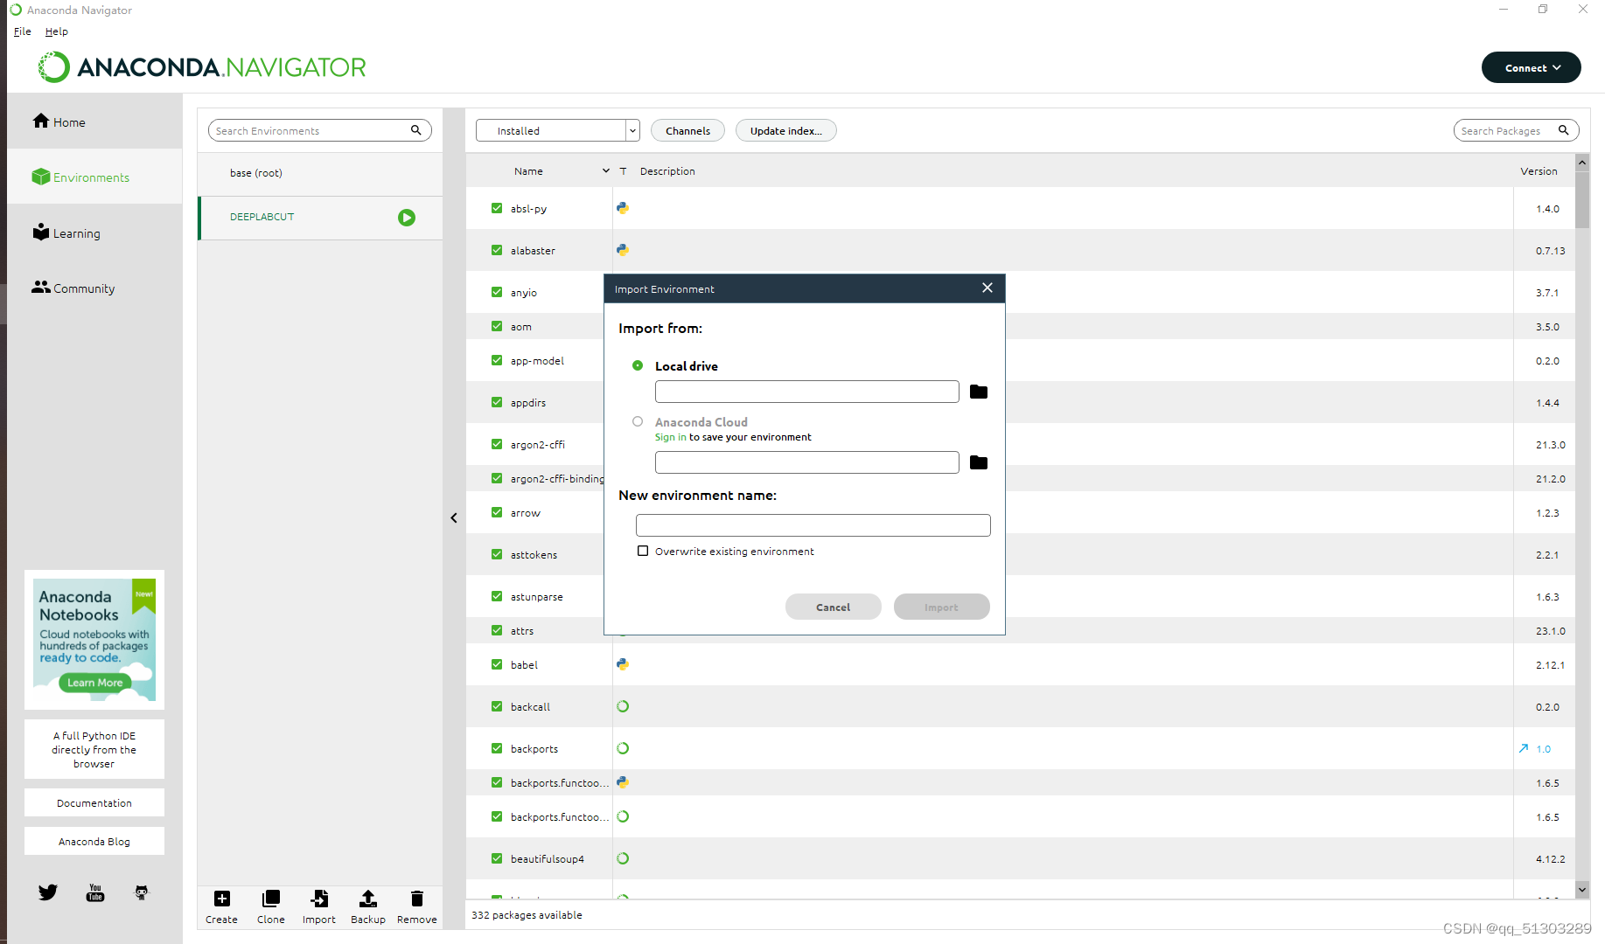Go to the Community tab
1605x944 pixels.
pyautogui.click(x=94, y=288)
